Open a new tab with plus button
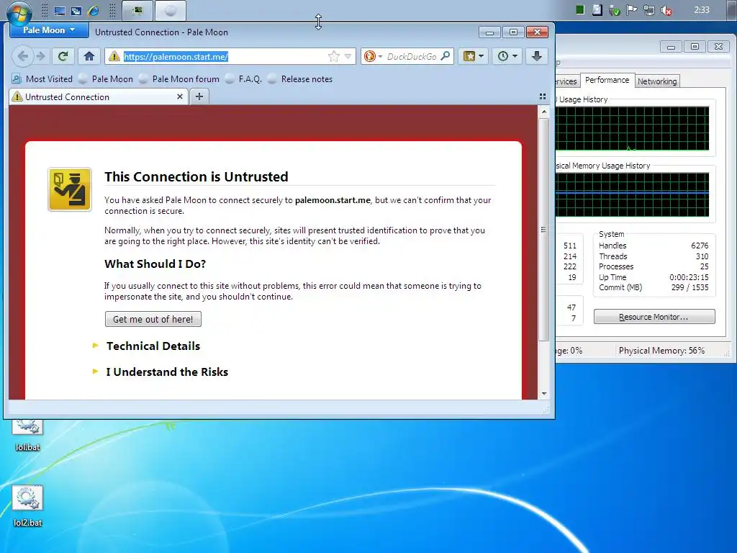 [x=199, y=96]
